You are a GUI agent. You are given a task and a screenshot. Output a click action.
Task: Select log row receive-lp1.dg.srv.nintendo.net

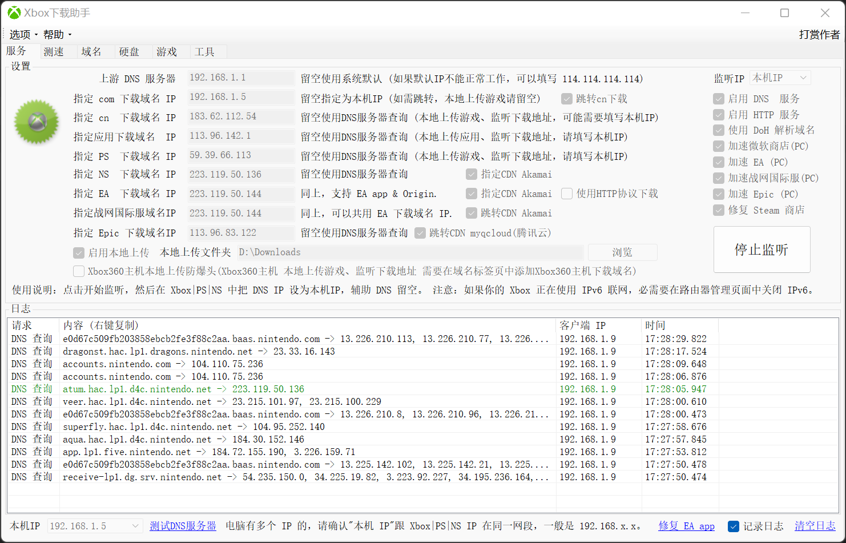click(422, 477)
